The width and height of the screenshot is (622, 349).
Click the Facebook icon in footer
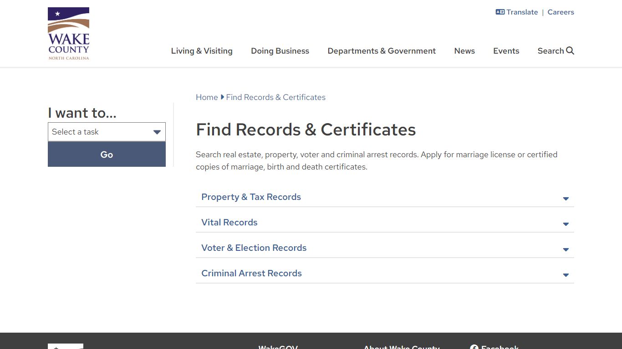474,348
